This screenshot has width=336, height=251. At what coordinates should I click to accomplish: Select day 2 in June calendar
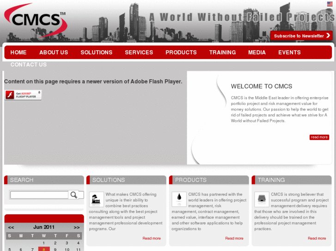(x=55, y=243)
